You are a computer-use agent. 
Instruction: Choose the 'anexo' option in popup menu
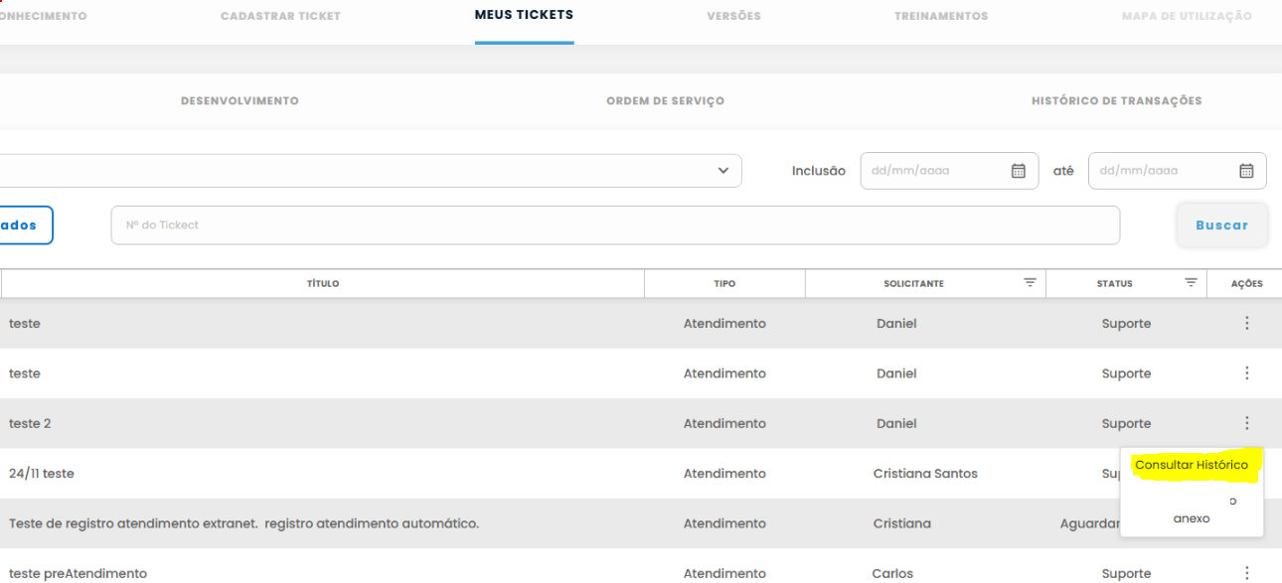1191,518
